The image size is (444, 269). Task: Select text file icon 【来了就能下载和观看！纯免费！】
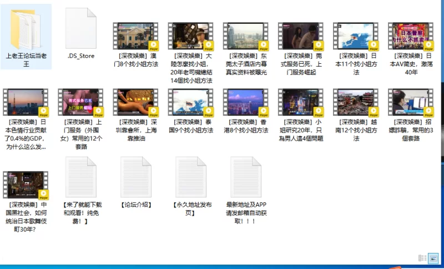(81, 177)
